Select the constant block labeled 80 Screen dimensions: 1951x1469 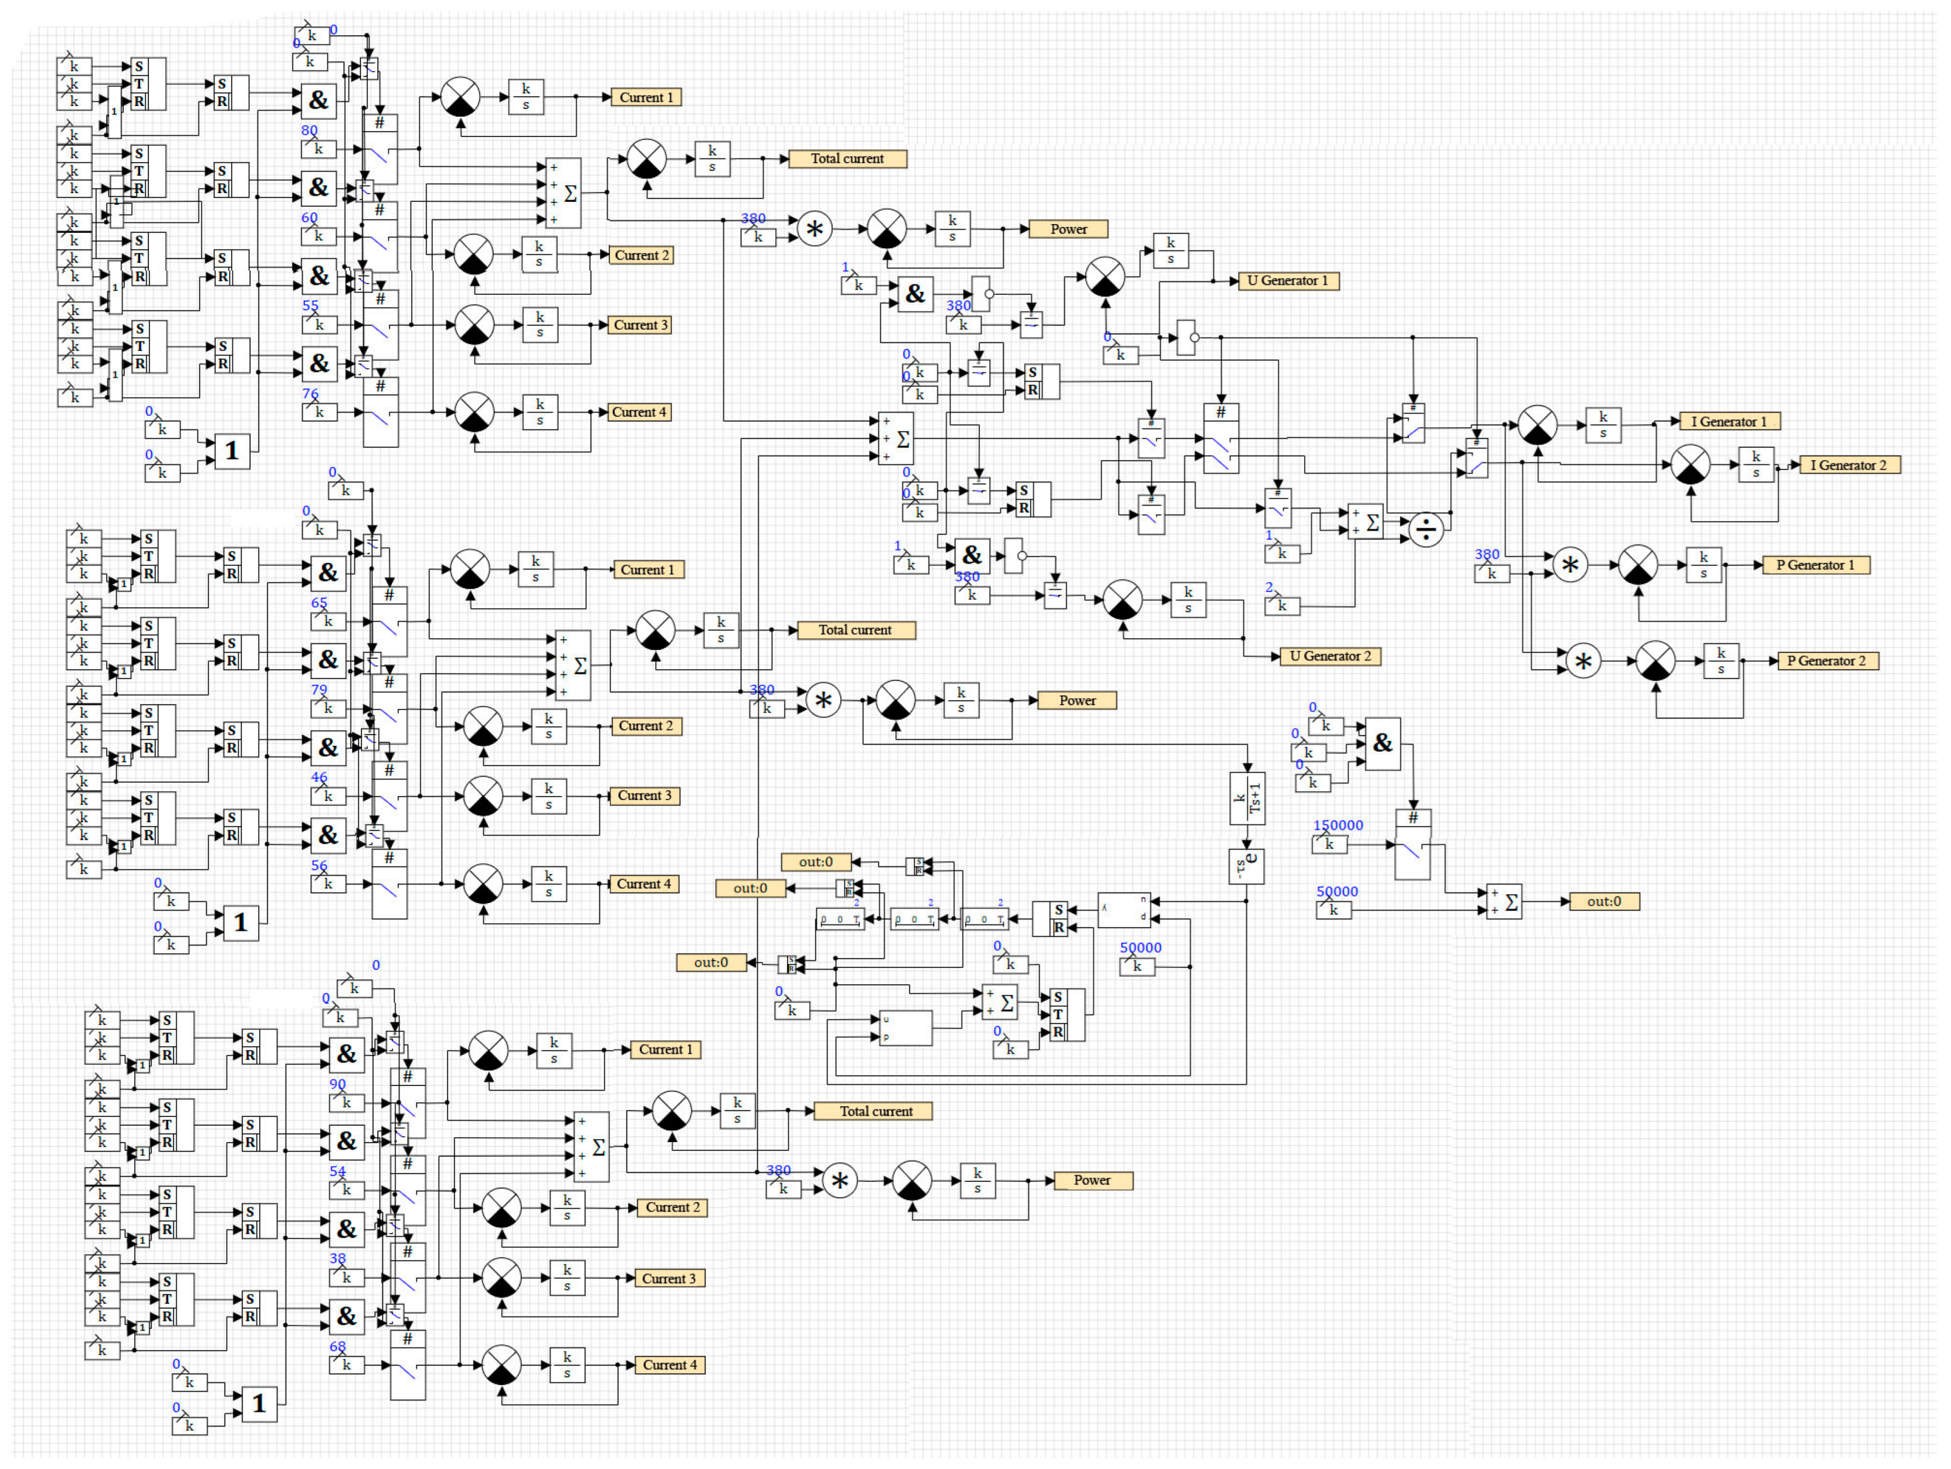318,149
